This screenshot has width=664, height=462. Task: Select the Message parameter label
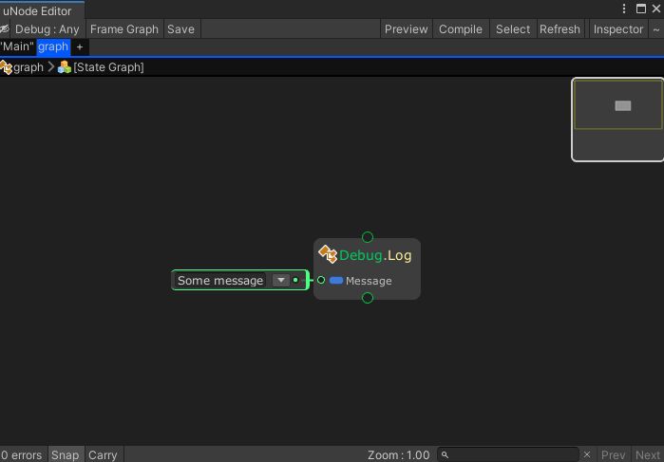(369, 281)
